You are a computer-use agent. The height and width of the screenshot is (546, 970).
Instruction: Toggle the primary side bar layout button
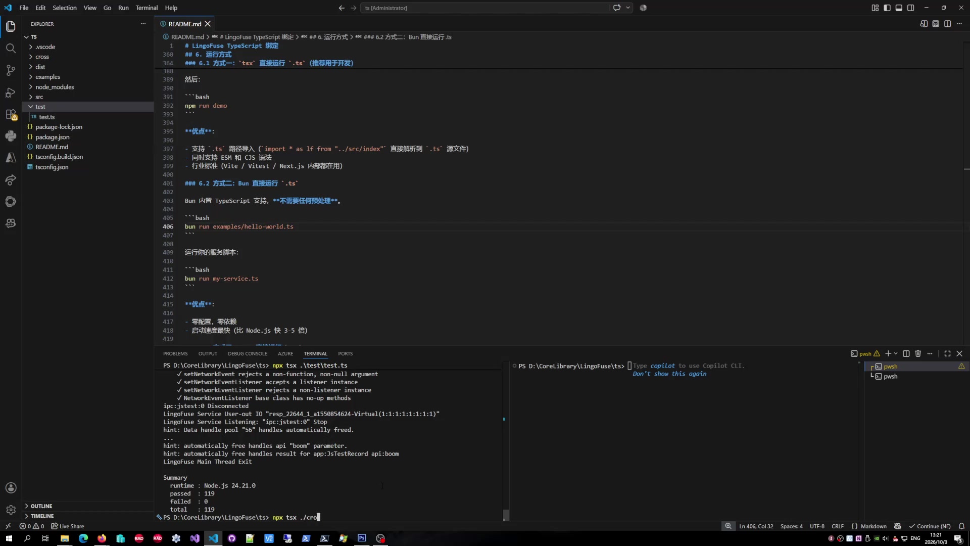point(887,8)
